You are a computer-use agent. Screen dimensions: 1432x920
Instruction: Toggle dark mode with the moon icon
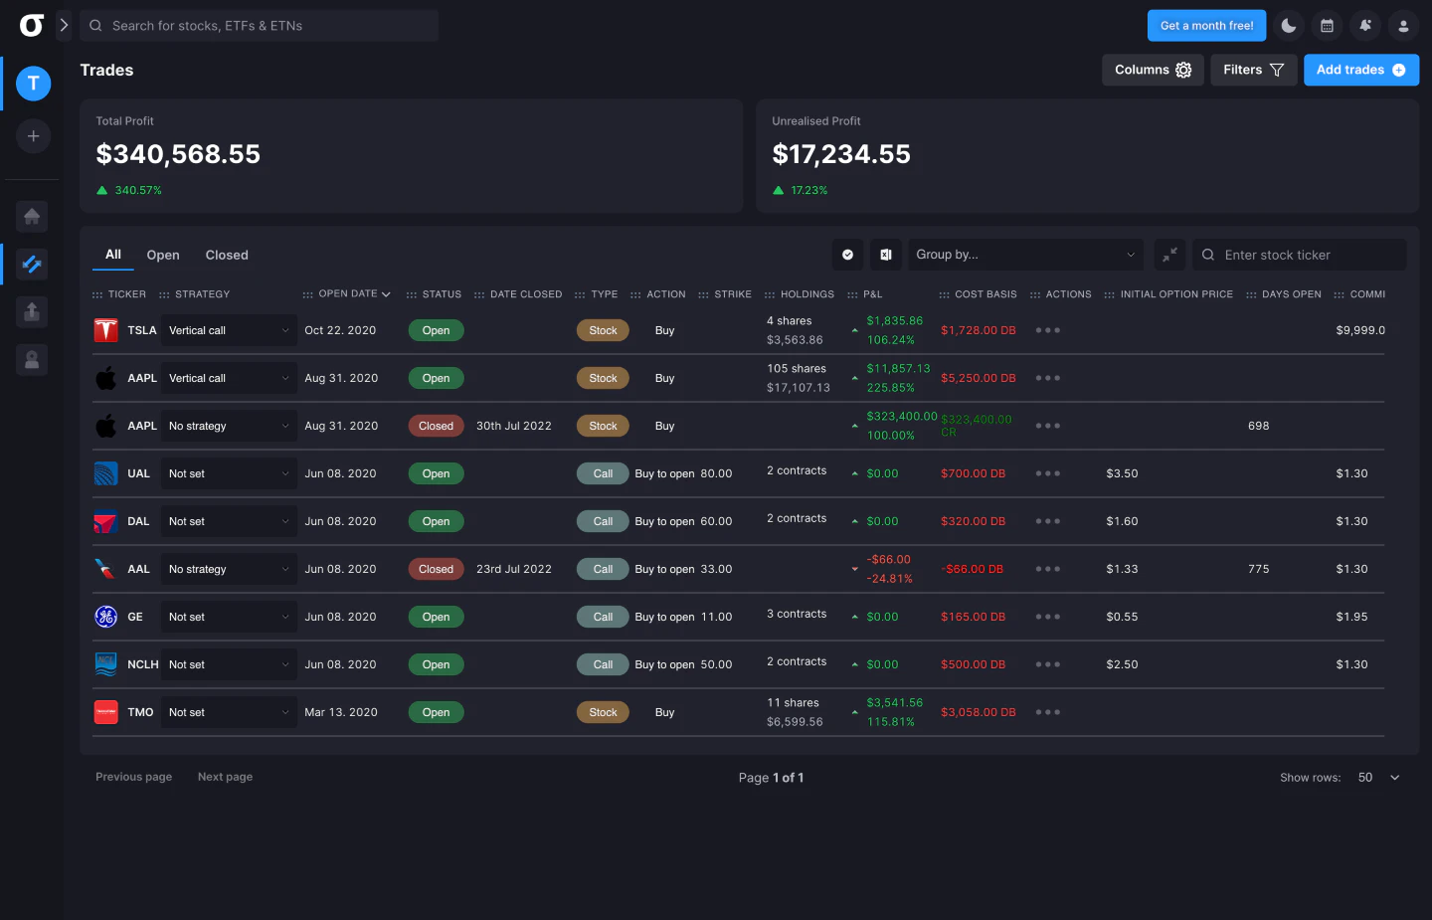click(1289, 25)
